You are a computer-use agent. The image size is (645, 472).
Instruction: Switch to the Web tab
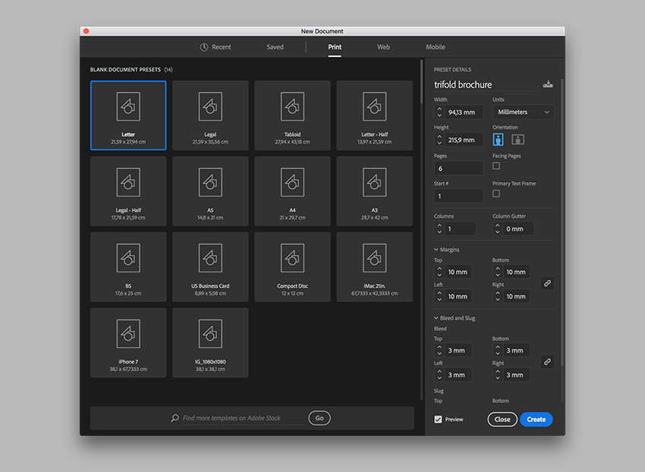383,47
